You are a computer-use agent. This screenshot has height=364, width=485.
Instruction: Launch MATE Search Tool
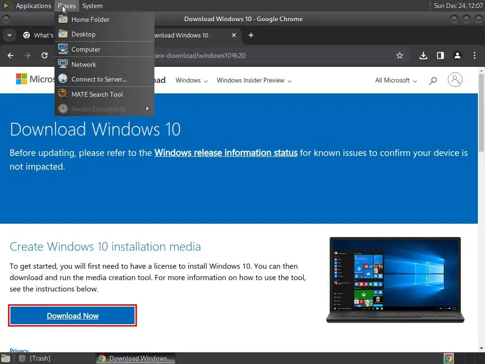104,94
